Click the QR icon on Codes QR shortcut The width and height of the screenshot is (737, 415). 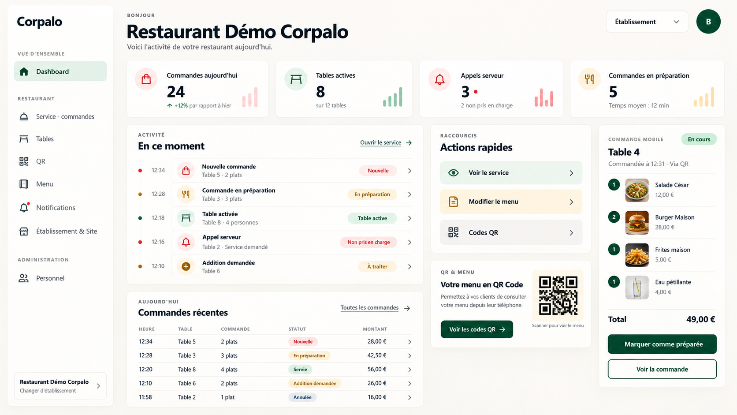point(454,232)
